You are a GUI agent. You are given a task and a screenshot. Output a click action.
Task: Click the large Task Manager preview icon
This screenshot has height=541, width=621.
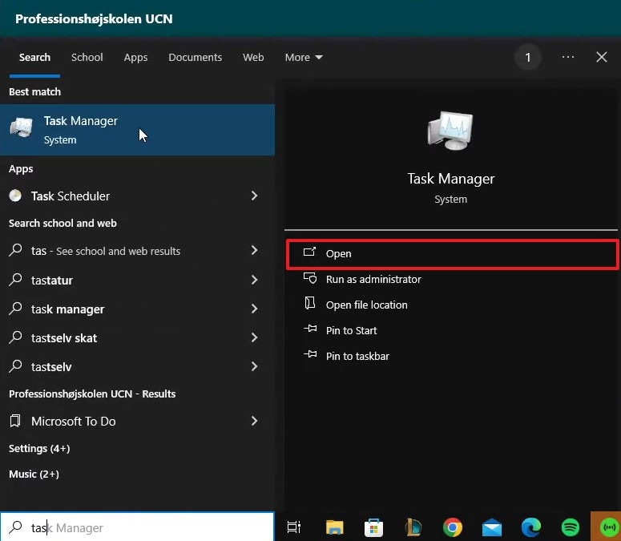click(450, 131)
